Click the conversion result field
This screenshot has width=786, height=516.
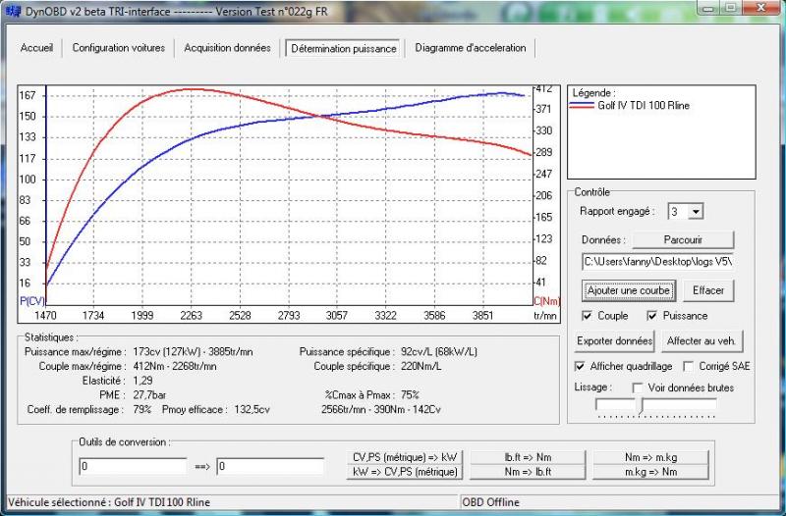pyautogui.click(x=270, y=466)
